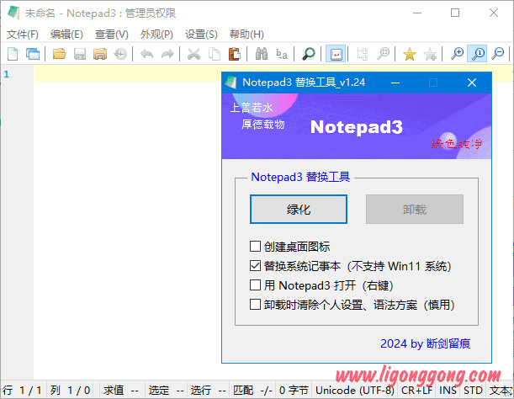514x399 pixels.
Task: Click the 2024 by 断剑留痕 link
Action: pyautogui.click(x=425, y=343)
